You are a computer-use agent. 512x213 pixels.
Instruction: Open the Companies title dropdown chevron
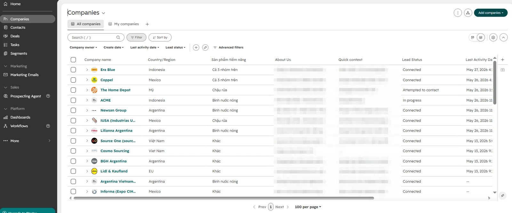(x=103, y=13)
